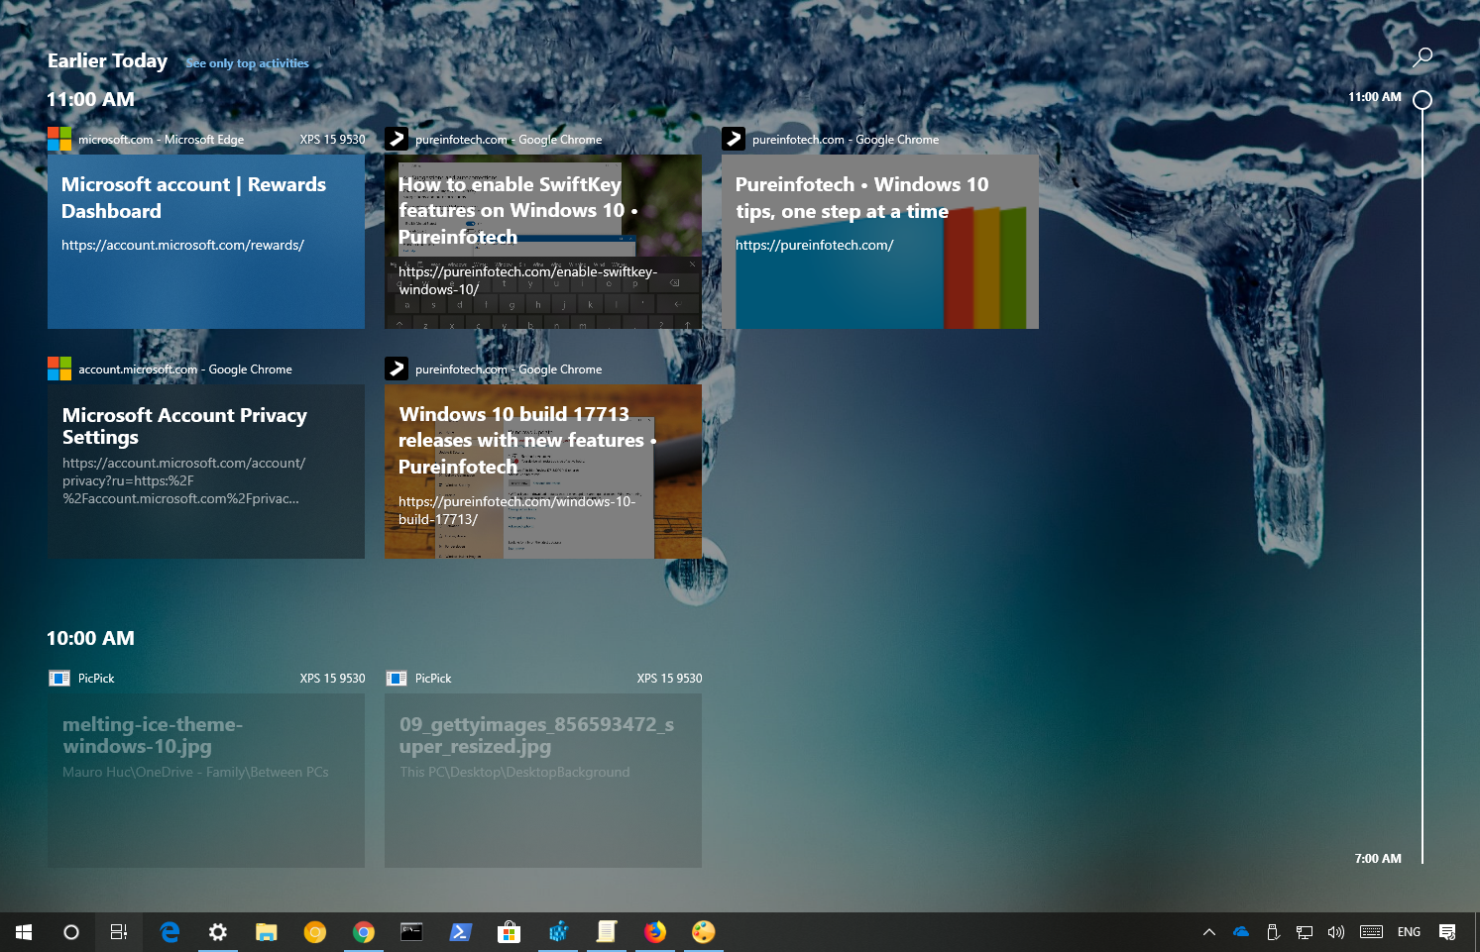The height and width of the screenshot is (952, 1480).
Task: Click the USB device tray icon
Action: (1273, 932)
